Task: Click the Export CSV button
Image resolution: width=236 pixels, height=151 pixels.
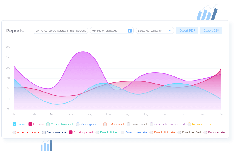Action: [211, 31]
